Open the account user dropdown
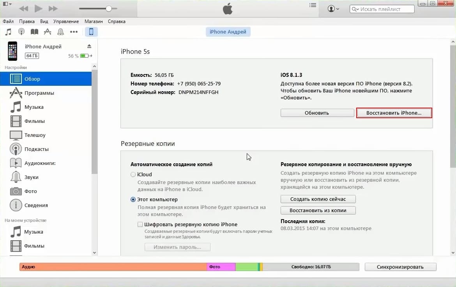This screenshot has height=287, width=456. point(333,9)
